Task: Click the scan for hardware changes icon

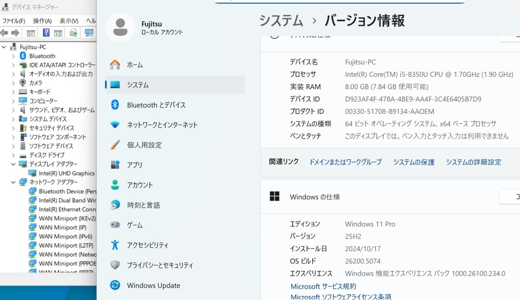Action: click(89, 33)
